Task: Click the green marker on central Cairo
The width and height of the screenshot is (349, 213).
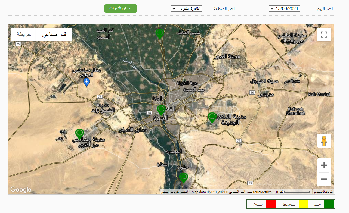Action: 161,110
